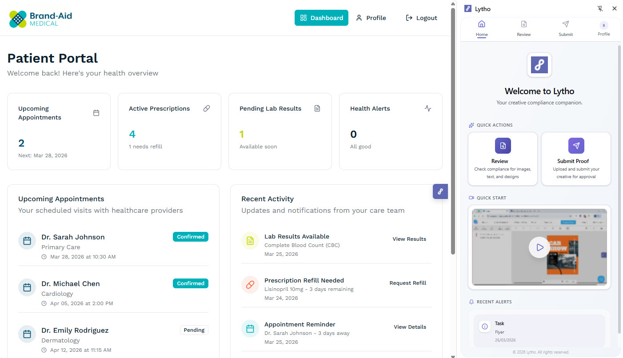This screenshot has height=358, width=623.
Task: Click 'Lisinopril 10mg - 3 days remaining' text
Action: coord(309,289)
